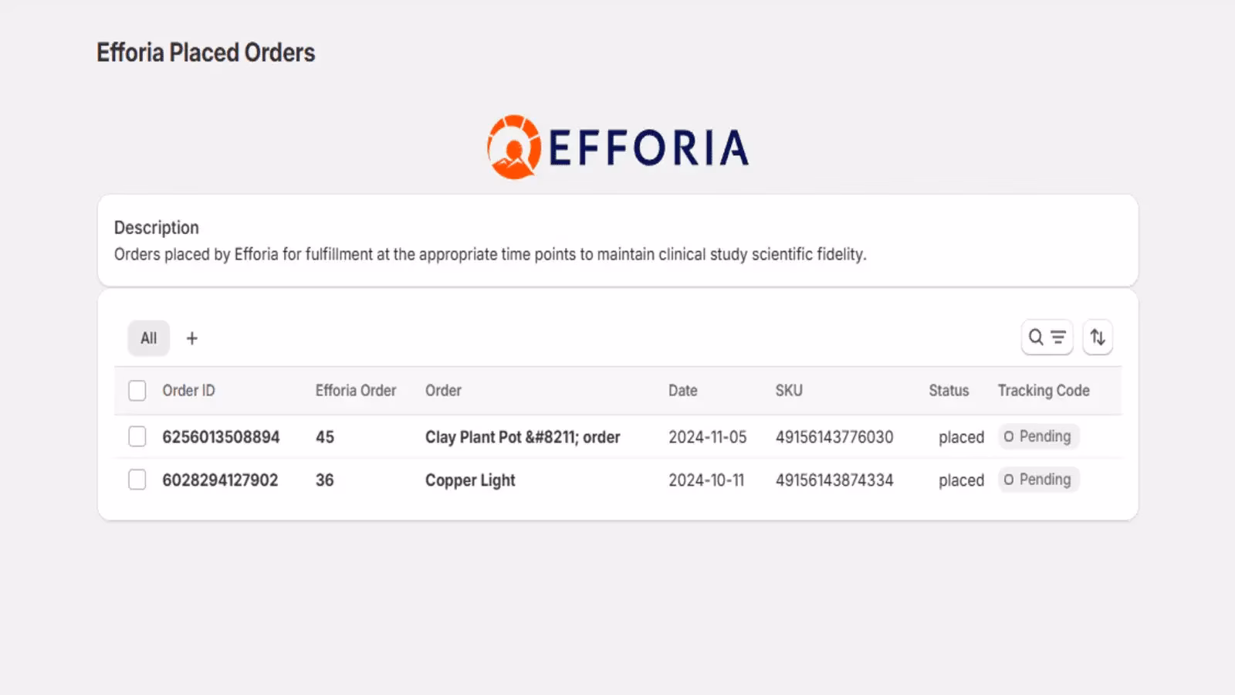Sort by the Order ID column header
Image resolution: width=1235 pixels, height=695 pixels.
click(x=188, y=391)
